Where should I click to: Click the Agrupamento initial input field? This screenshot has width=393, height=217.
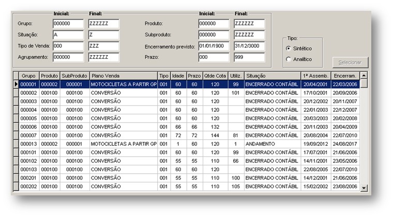pos(68,57)
